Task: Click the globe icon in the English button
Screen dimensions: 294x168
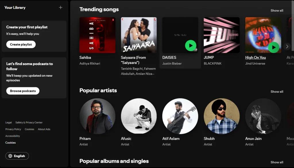Action: coord(10,156)
